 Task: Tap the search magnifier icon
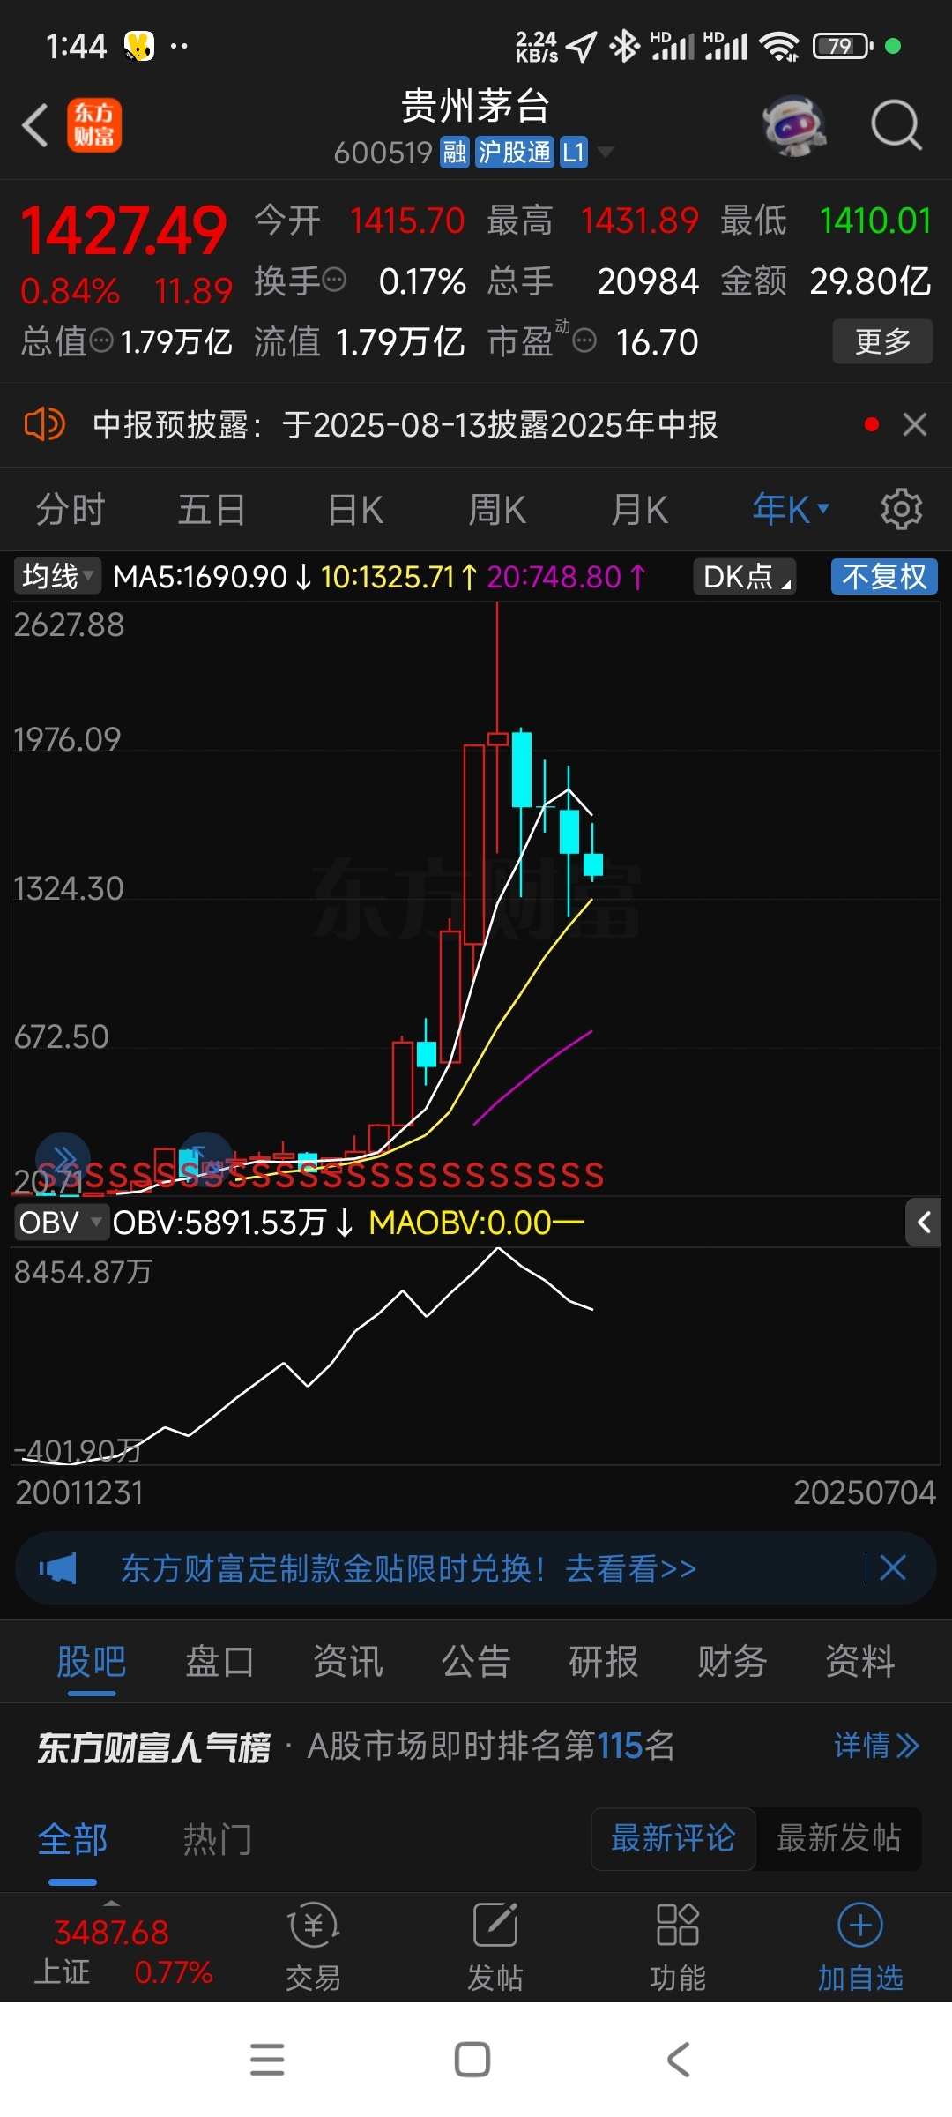(x=896, y=125)
